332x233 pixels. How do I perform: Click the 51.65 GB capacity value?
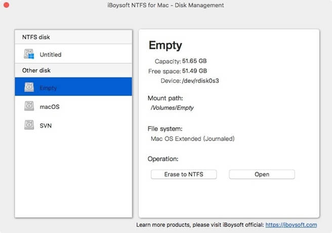pyautogui.click(x=194, y=61)
